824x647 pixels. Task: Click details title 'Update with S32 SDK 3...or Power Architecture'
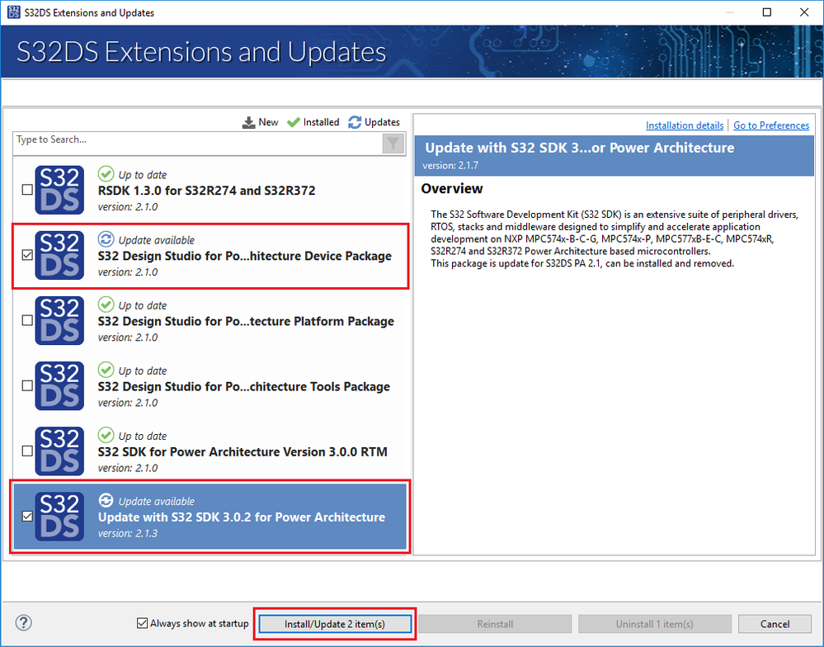(579, 148)
